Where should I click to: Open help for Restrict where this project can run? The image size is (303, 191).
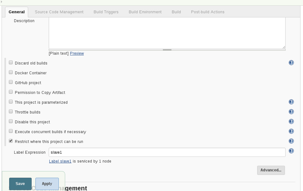[291, 141]
